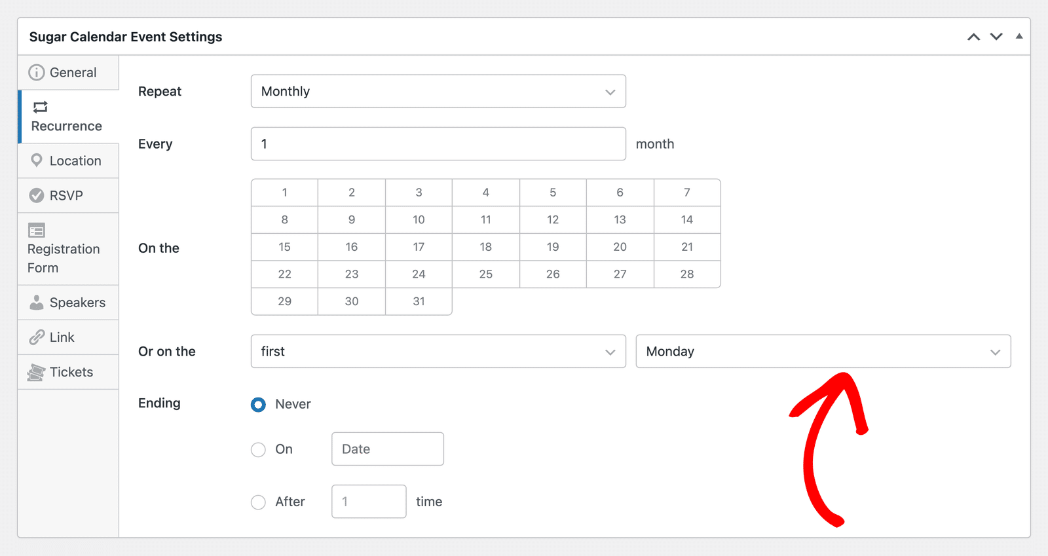Select day 7 in the month grid
The image size is (1048, 556).
click(x=687, y=193)
